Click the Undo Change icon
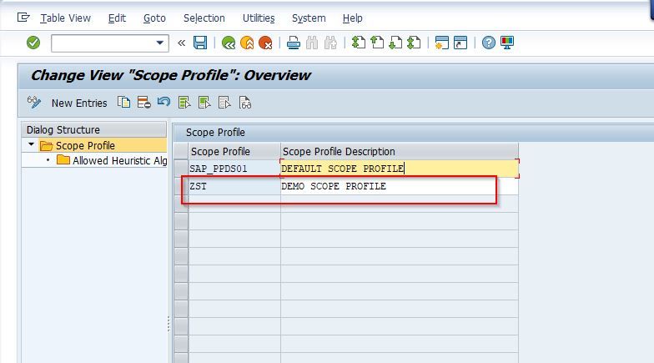The height and width of the screenshot is (363, 654). tap(163, 102)
